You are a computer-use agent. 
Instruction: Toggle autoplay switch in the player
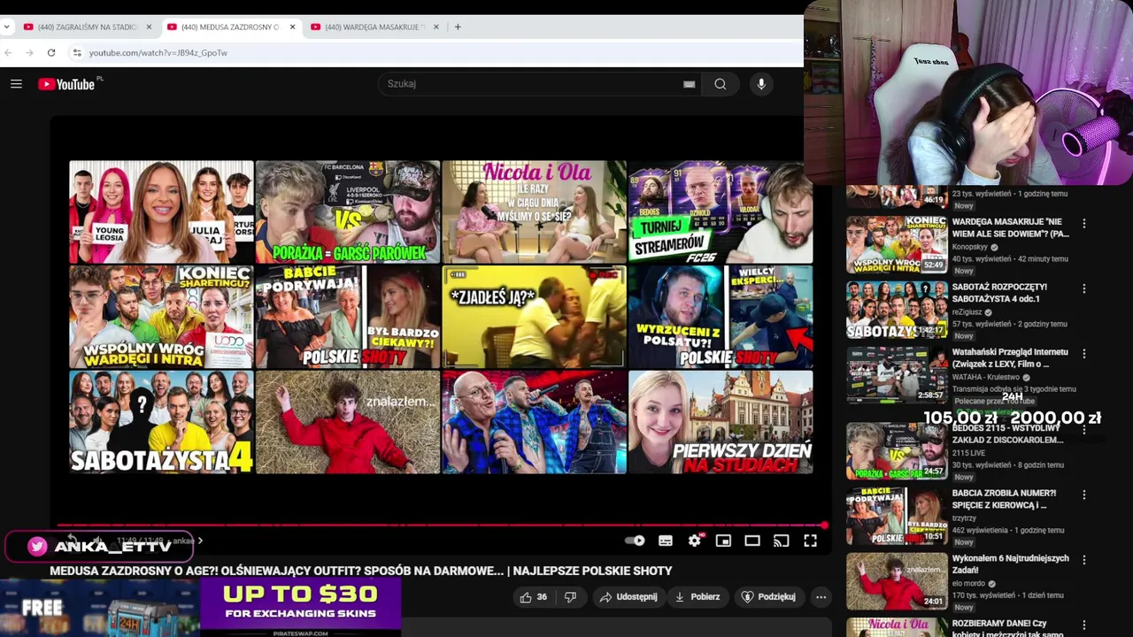[x=636, y=541]
